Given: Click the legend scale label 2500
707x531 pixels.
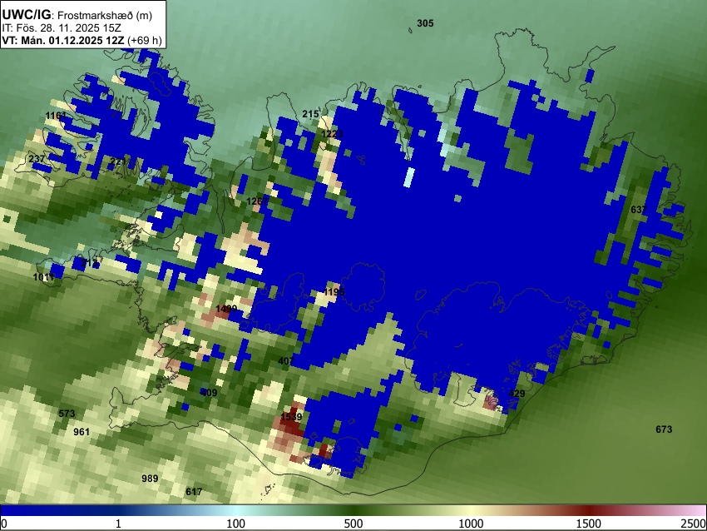Looking at the screenshot, I should coord(694,524).
